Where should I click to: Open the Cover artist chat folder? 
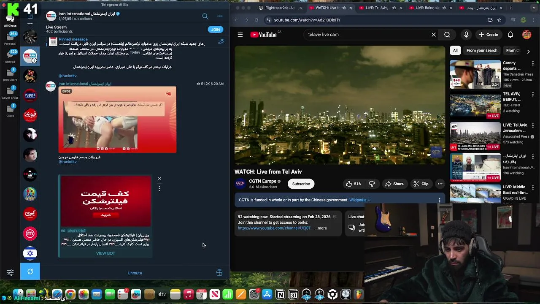pyautogui.click(x=10, y=92)
